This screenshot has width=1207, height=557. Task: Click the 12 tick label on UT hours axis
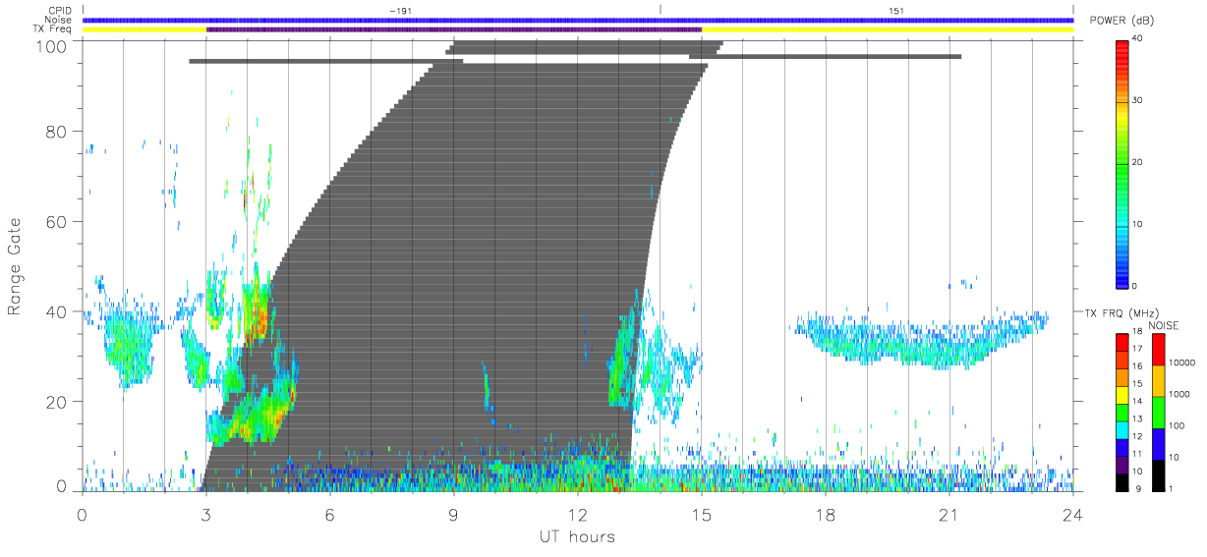[578, 515]
